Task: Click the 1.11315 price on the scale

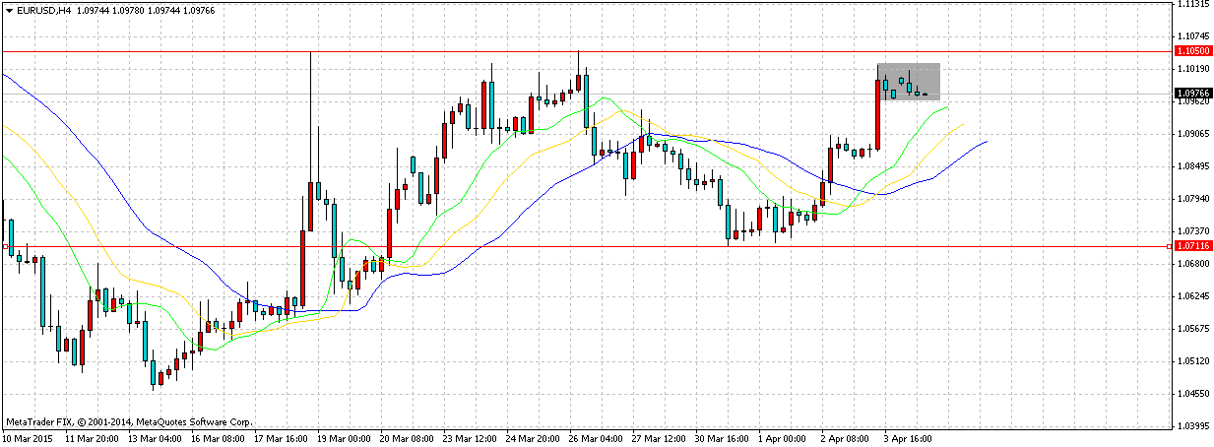Action: [x=1192, y=4]
